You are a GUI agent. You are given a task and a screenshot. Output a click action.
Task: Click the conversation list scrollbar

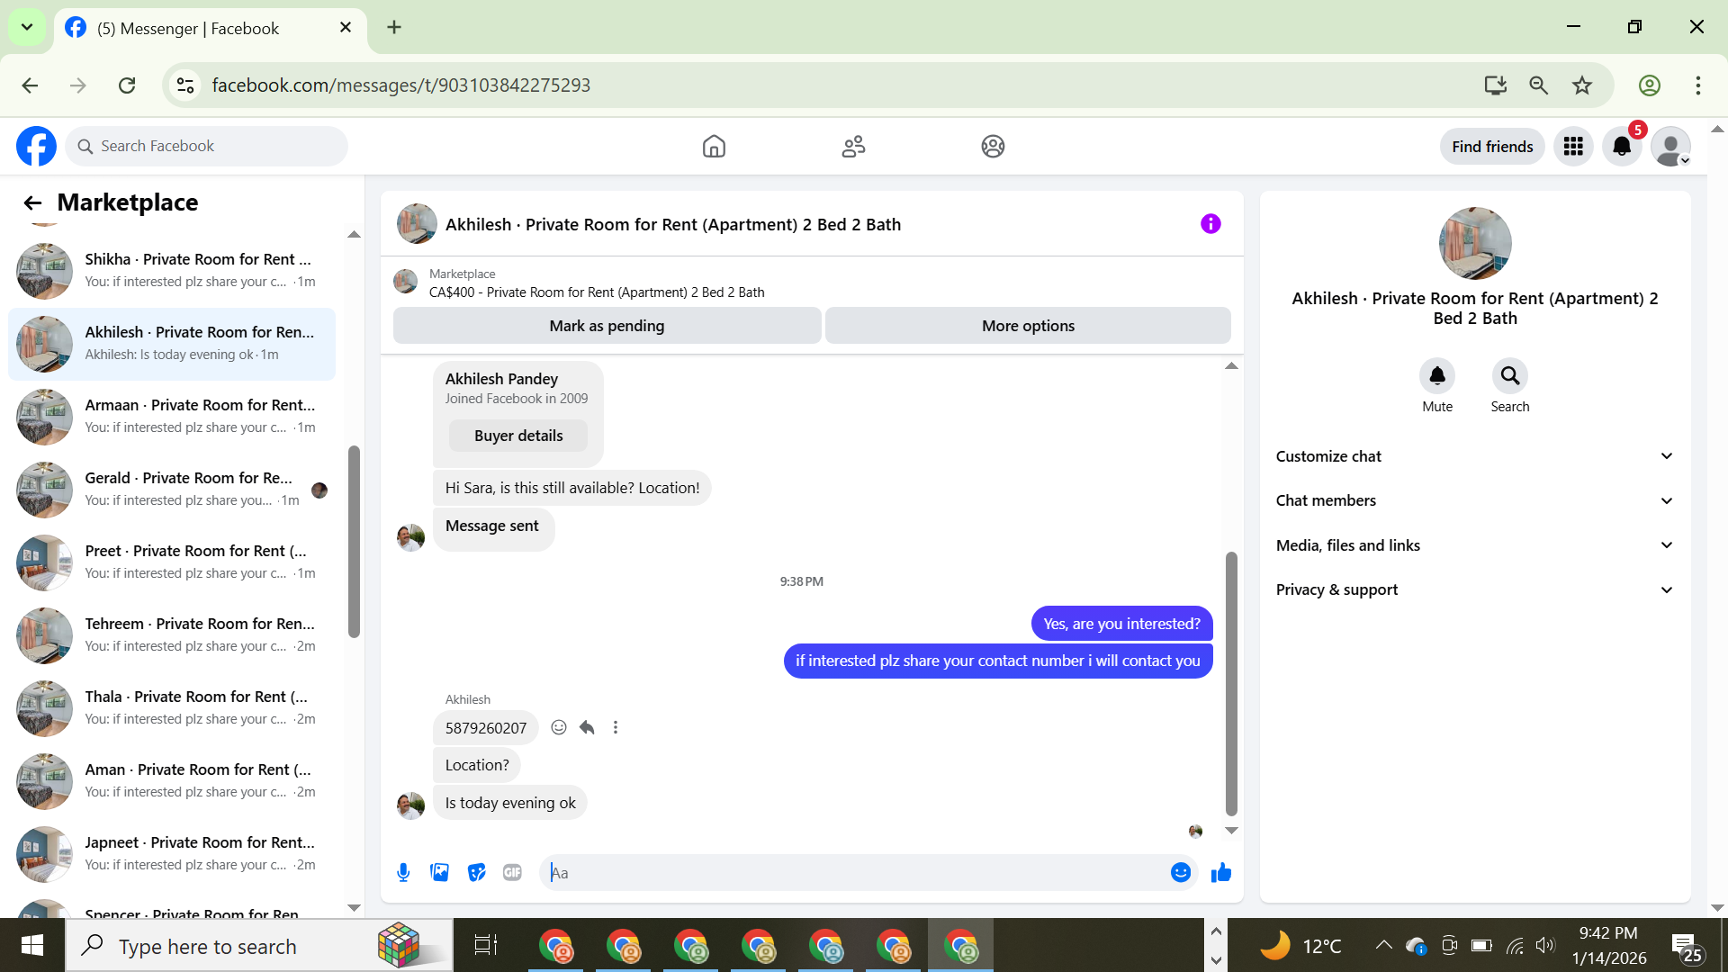354,540
